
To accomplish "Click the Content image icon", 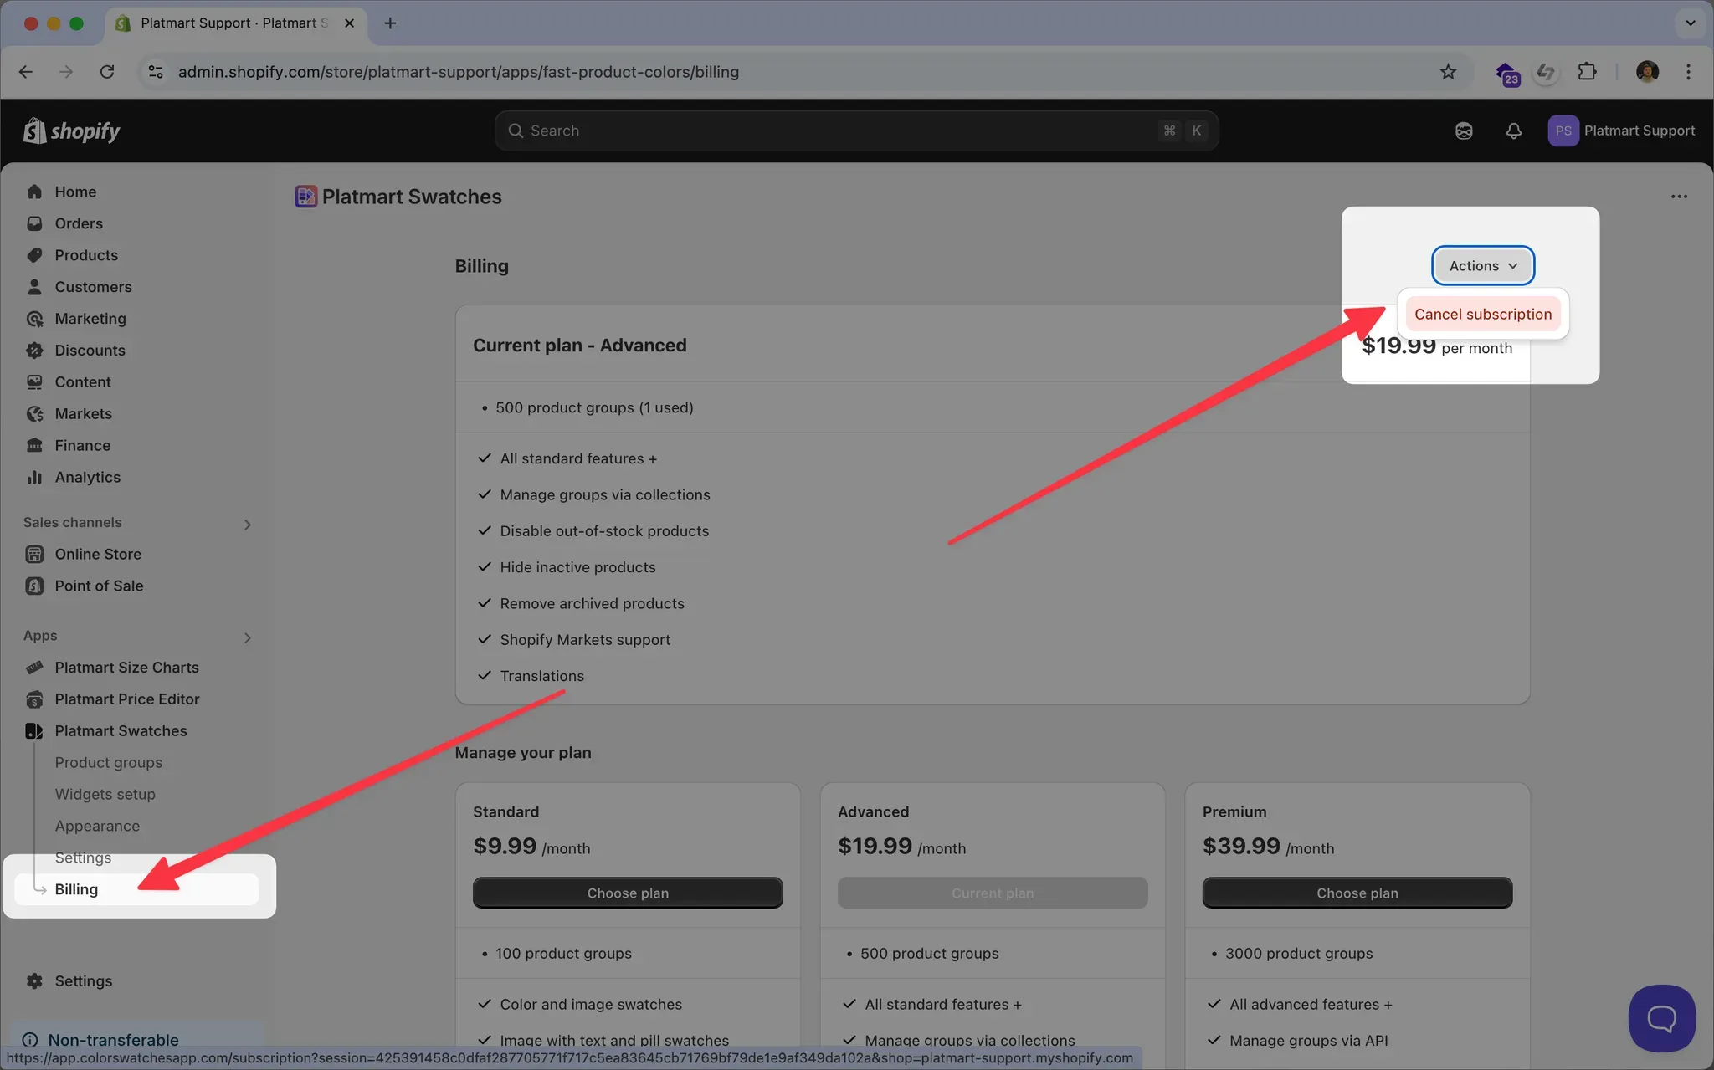I will 34,382.
